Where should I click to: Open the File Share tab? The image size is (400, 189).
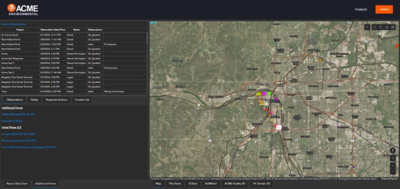(175, 184)
